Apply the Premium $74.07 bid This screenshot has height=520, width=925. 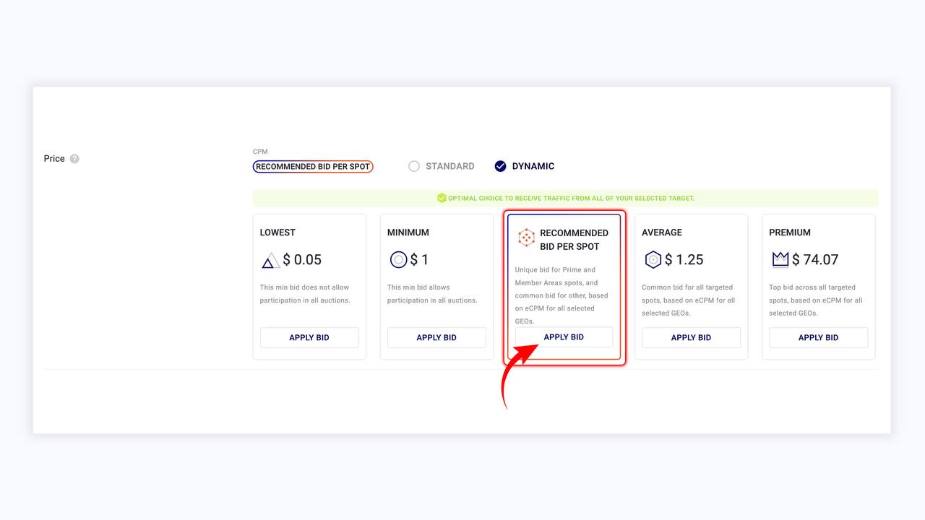[818, 337]
